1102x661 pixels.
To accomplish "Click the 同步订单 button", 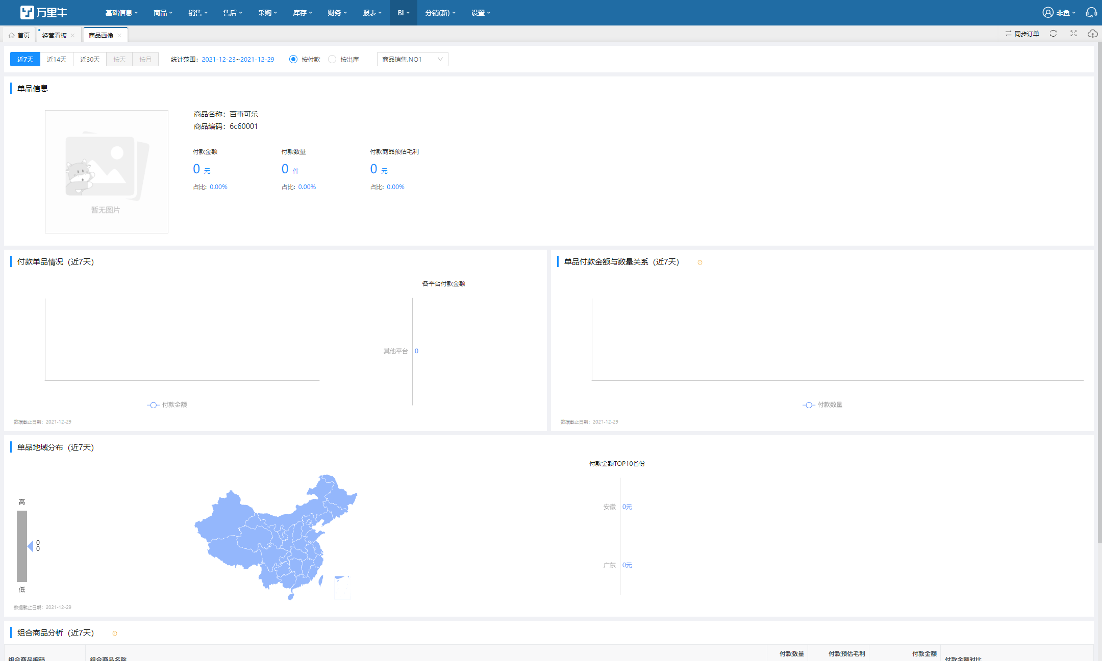I will pos(1022,34).
